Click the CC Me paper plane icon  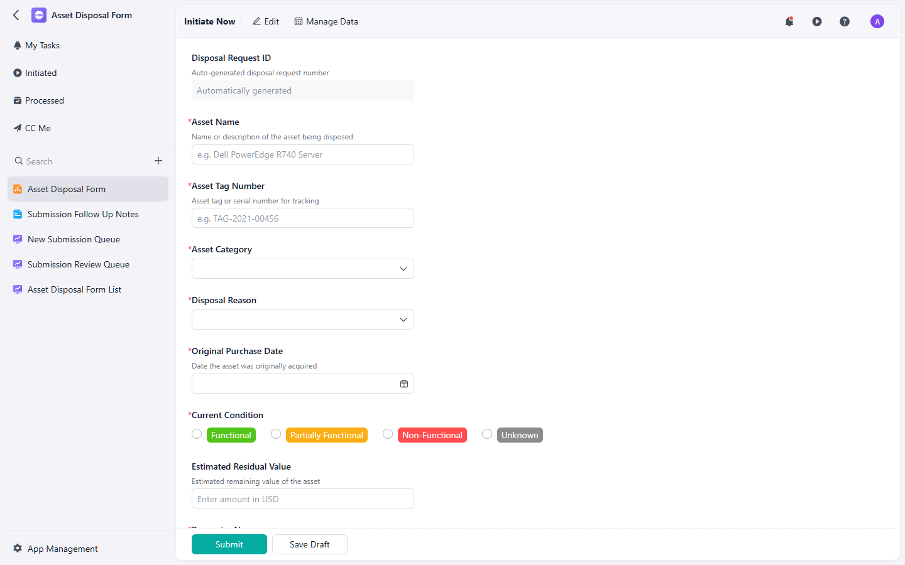[18, 128]
